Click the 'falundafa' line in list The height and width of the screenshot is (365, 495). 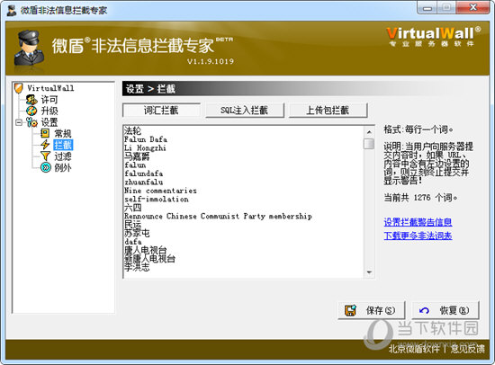point(144,174)
